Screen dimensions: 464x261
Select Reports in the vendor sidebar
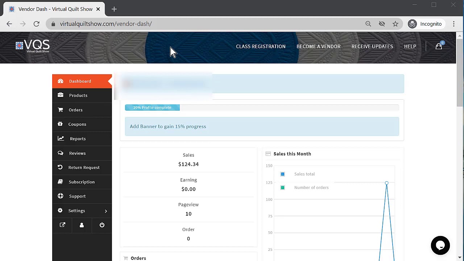coord(82,138)
